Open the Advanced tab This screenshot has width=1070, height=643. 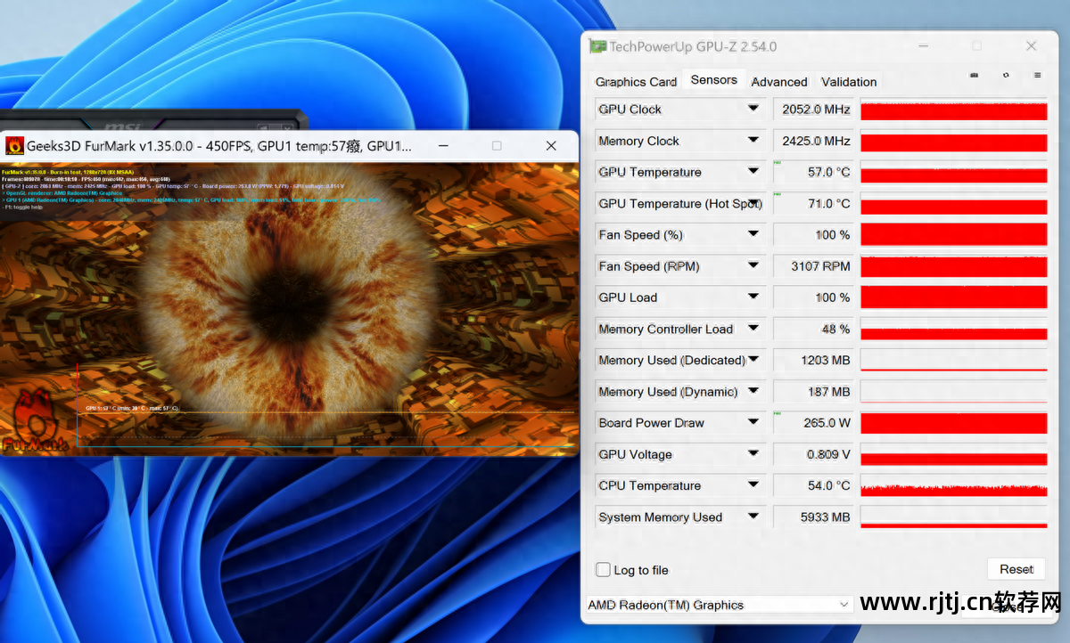pyautogui.click(x=779, y=81)
